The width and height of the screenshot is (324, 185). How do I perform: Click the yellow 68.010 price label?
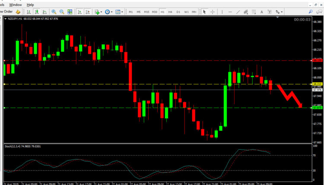click(x=317, y=84)
